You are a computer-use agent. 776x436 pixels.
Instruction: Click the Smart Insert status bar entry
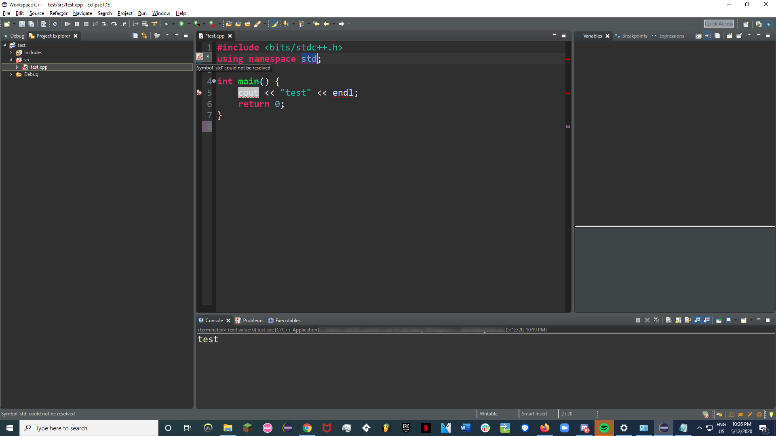[534, 414]
